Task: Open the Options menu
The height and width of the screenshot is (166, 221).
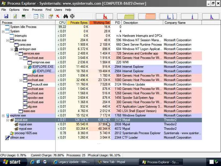Action: pyautogui.click(x=14, y=10)
